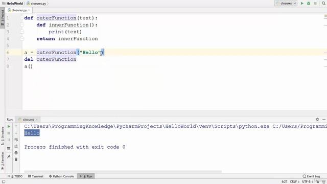Collapse the innerFunction definition fold marker
Viewport: 327px width, 184px height.
pos(22,25)
